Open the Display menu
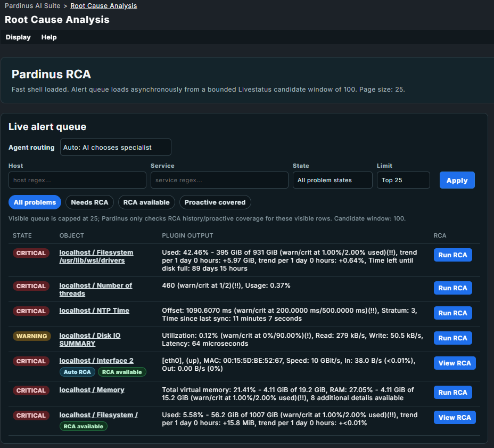 click(18, 37)
